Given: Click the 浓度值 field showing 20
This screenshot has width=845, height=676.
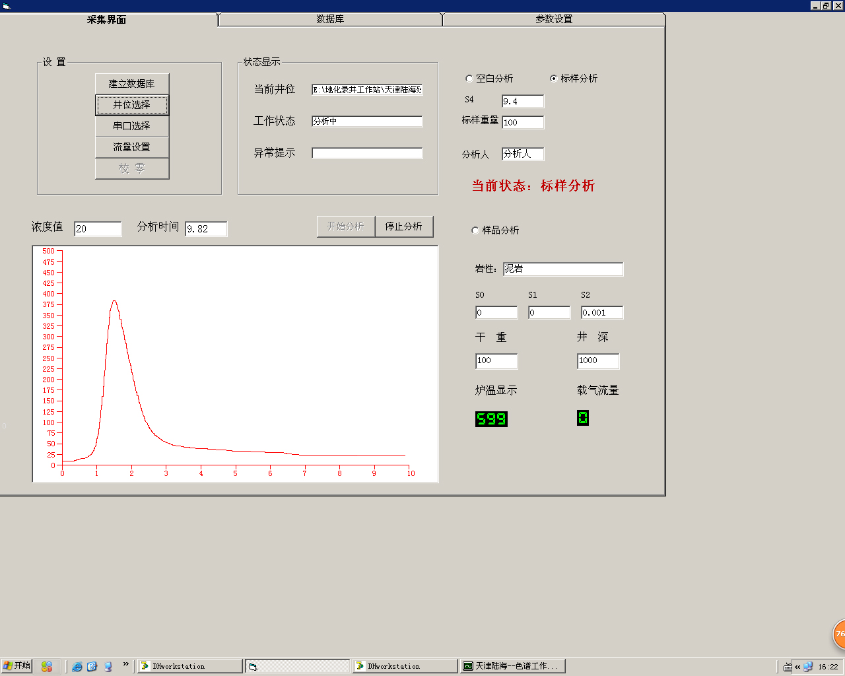Looking at the screenshot, I should pos(98,229).
